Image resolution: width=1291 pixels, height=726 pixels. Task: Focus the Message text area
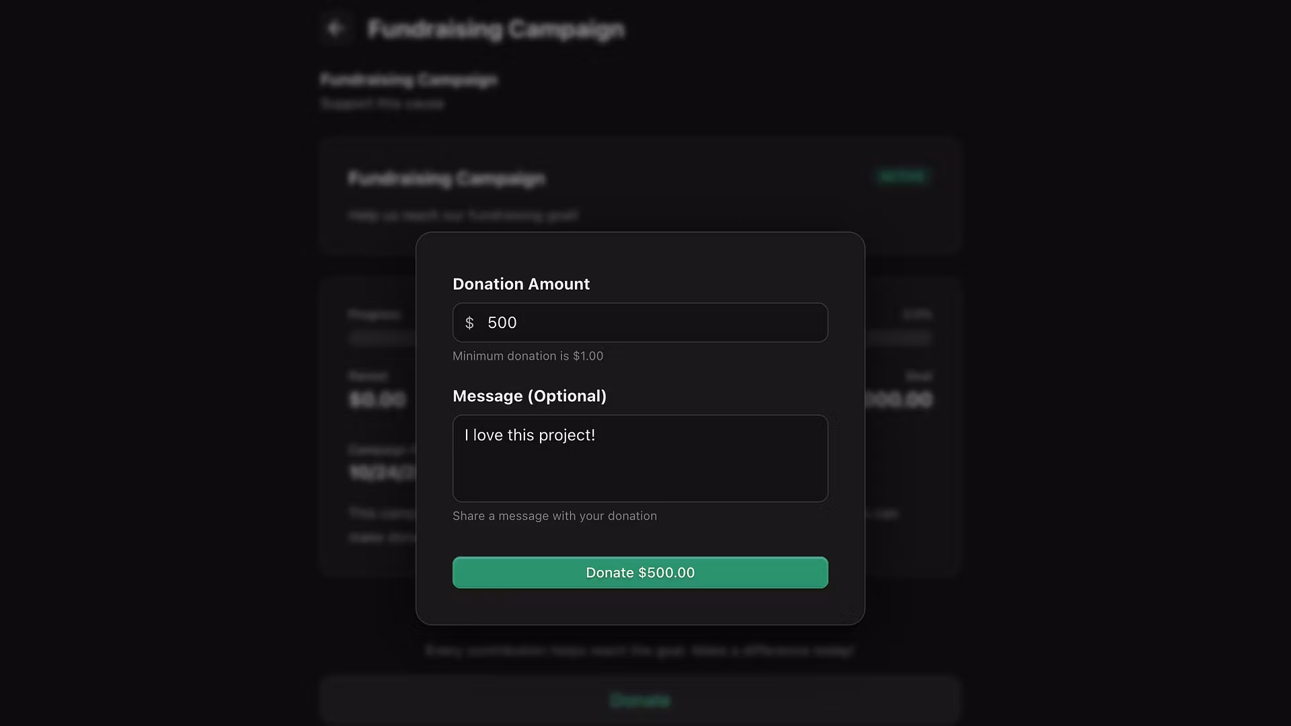pyautogui.click(x=640, y=458)
